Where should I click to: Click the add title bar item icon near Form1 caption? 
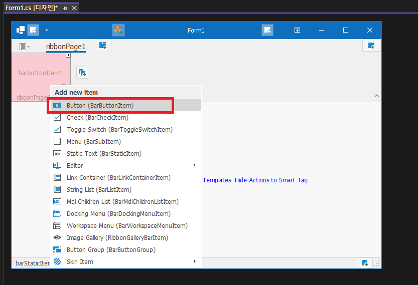click(267, 30)
